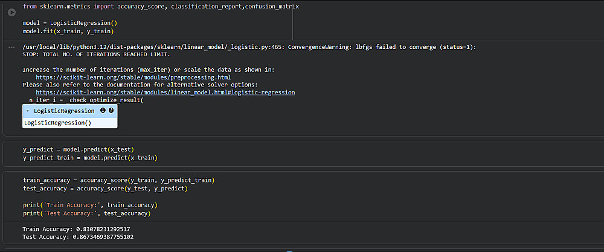
Task: Open output options ellipsis beside the warning
Action: pos(11,47)
